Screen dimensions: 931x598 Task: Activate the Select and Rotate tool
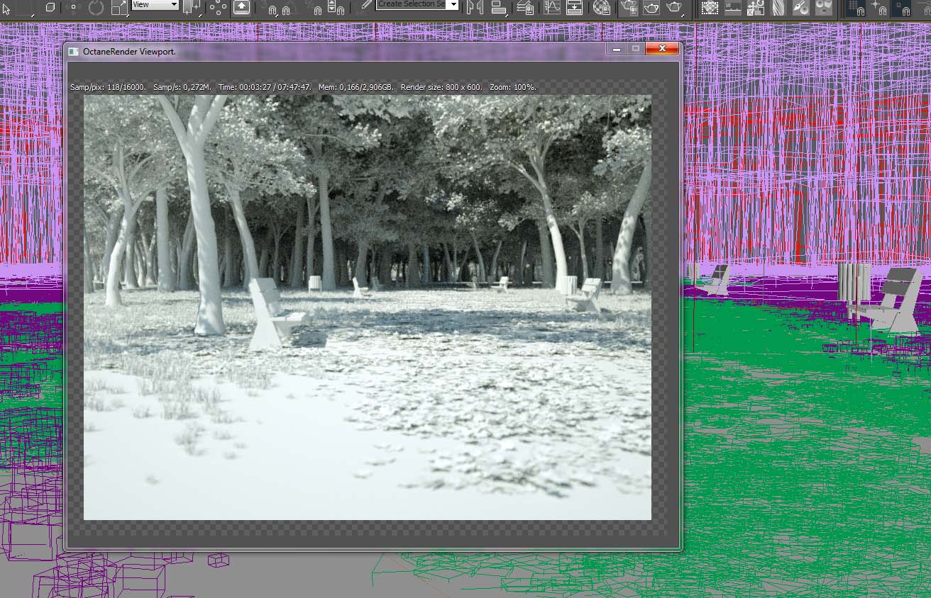pos(96,8)
